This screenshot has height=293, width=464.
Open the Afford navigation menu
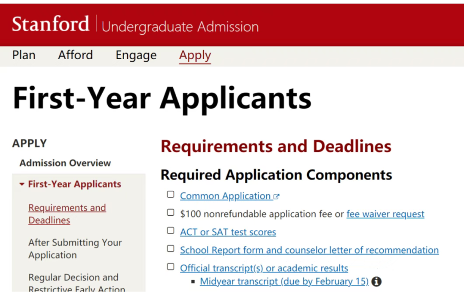76,55
